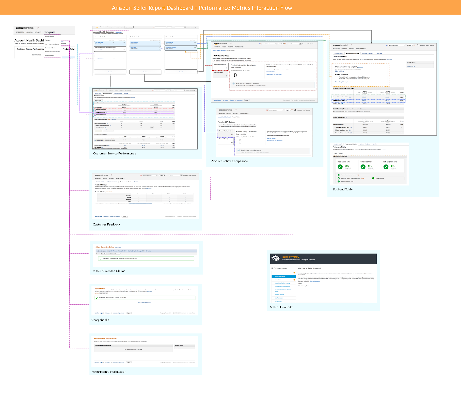Screen dimensions: 461x406
Task: Click the search input field in the top bar
Action: (294, 44)
